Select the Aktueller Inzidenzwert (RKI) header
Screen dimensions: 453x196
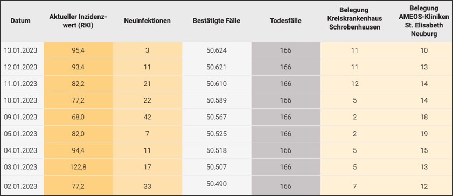(x=78, y=21)
